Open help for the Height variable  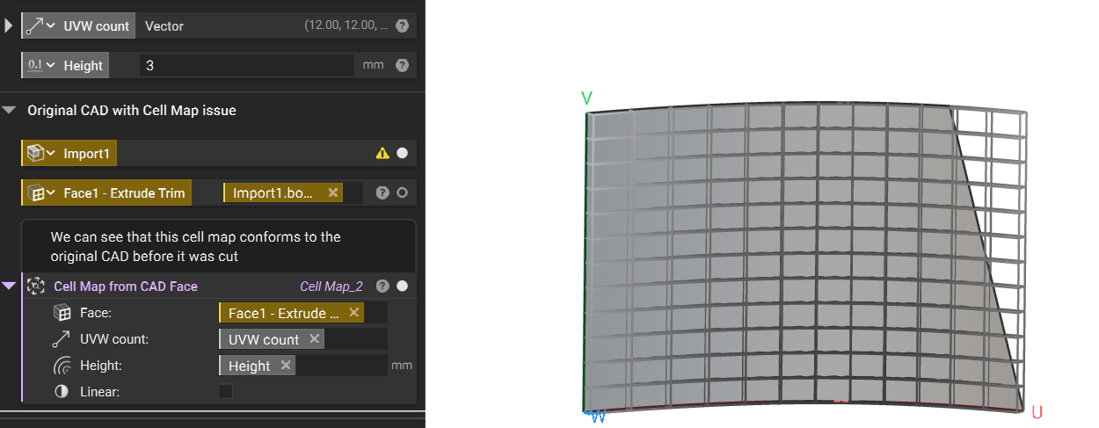(x=402, y=65)
